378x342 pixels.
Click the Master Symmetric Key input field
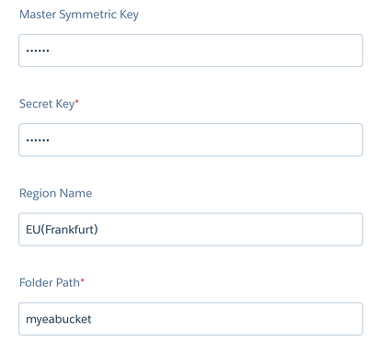tap(190, 51)
